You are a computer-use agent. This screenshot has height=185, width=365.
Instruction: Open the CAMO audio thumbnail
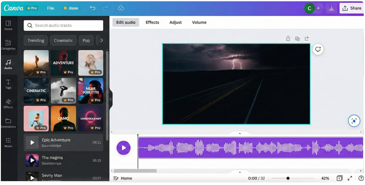tap(63, 118)
